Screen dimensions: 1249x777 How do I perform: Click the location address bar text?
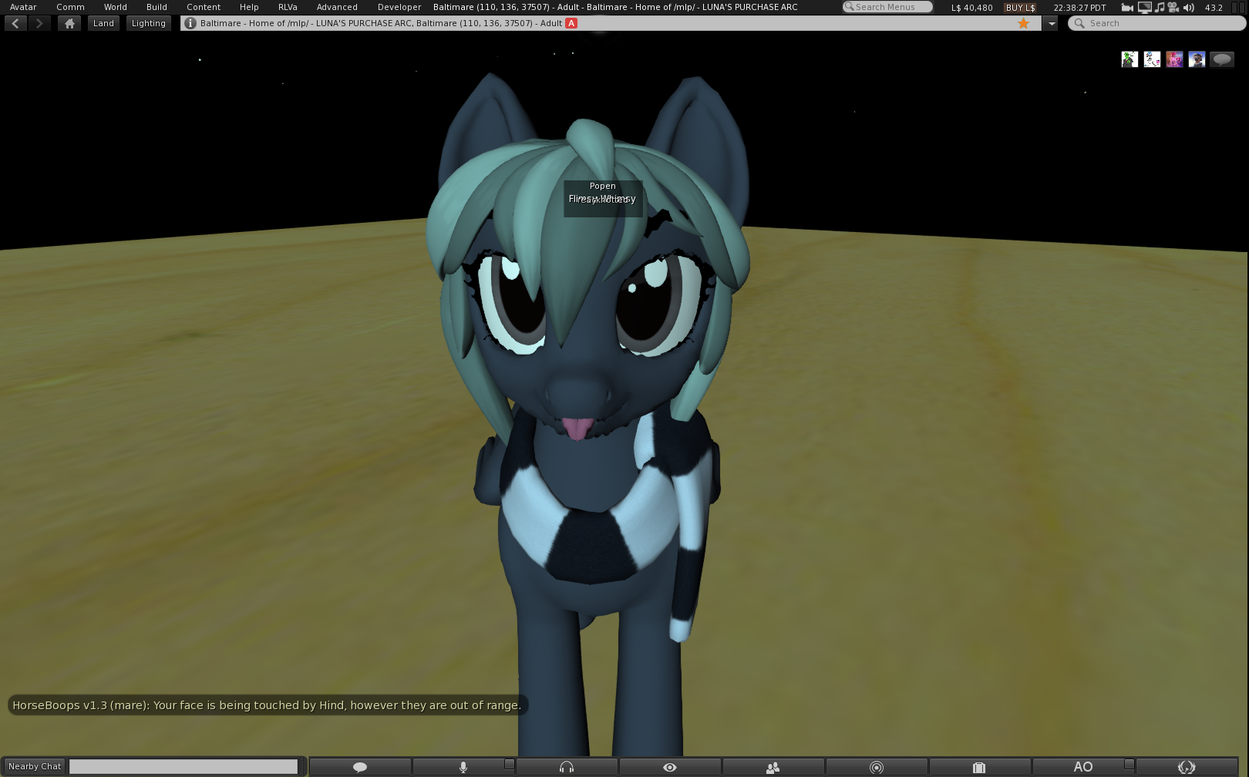click(381, 23)
